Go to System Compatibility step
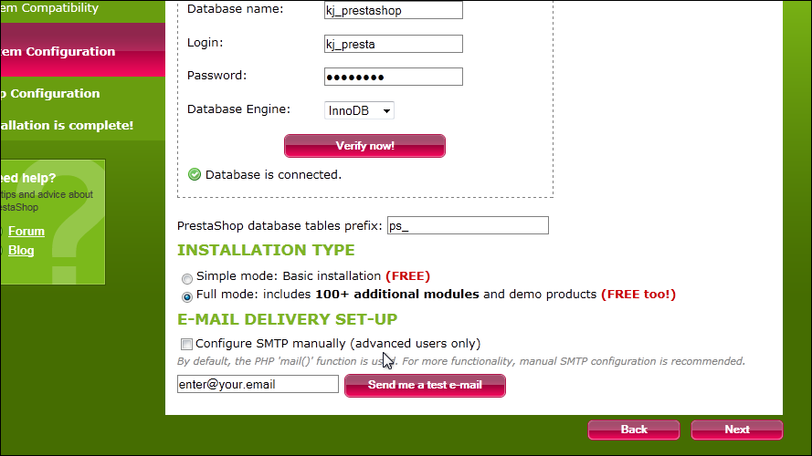The height and width of the screenshot is (456, 812). [49, 8]
